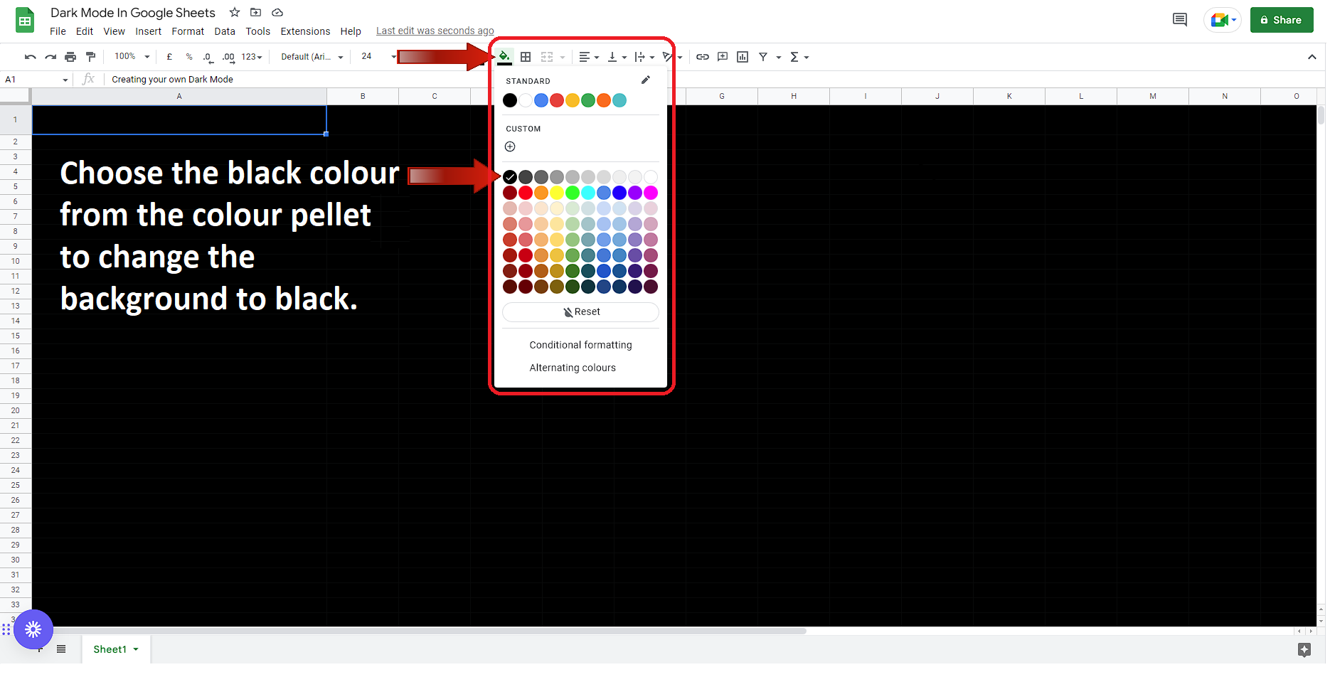Click the paint format icon

tap(90, 56)
